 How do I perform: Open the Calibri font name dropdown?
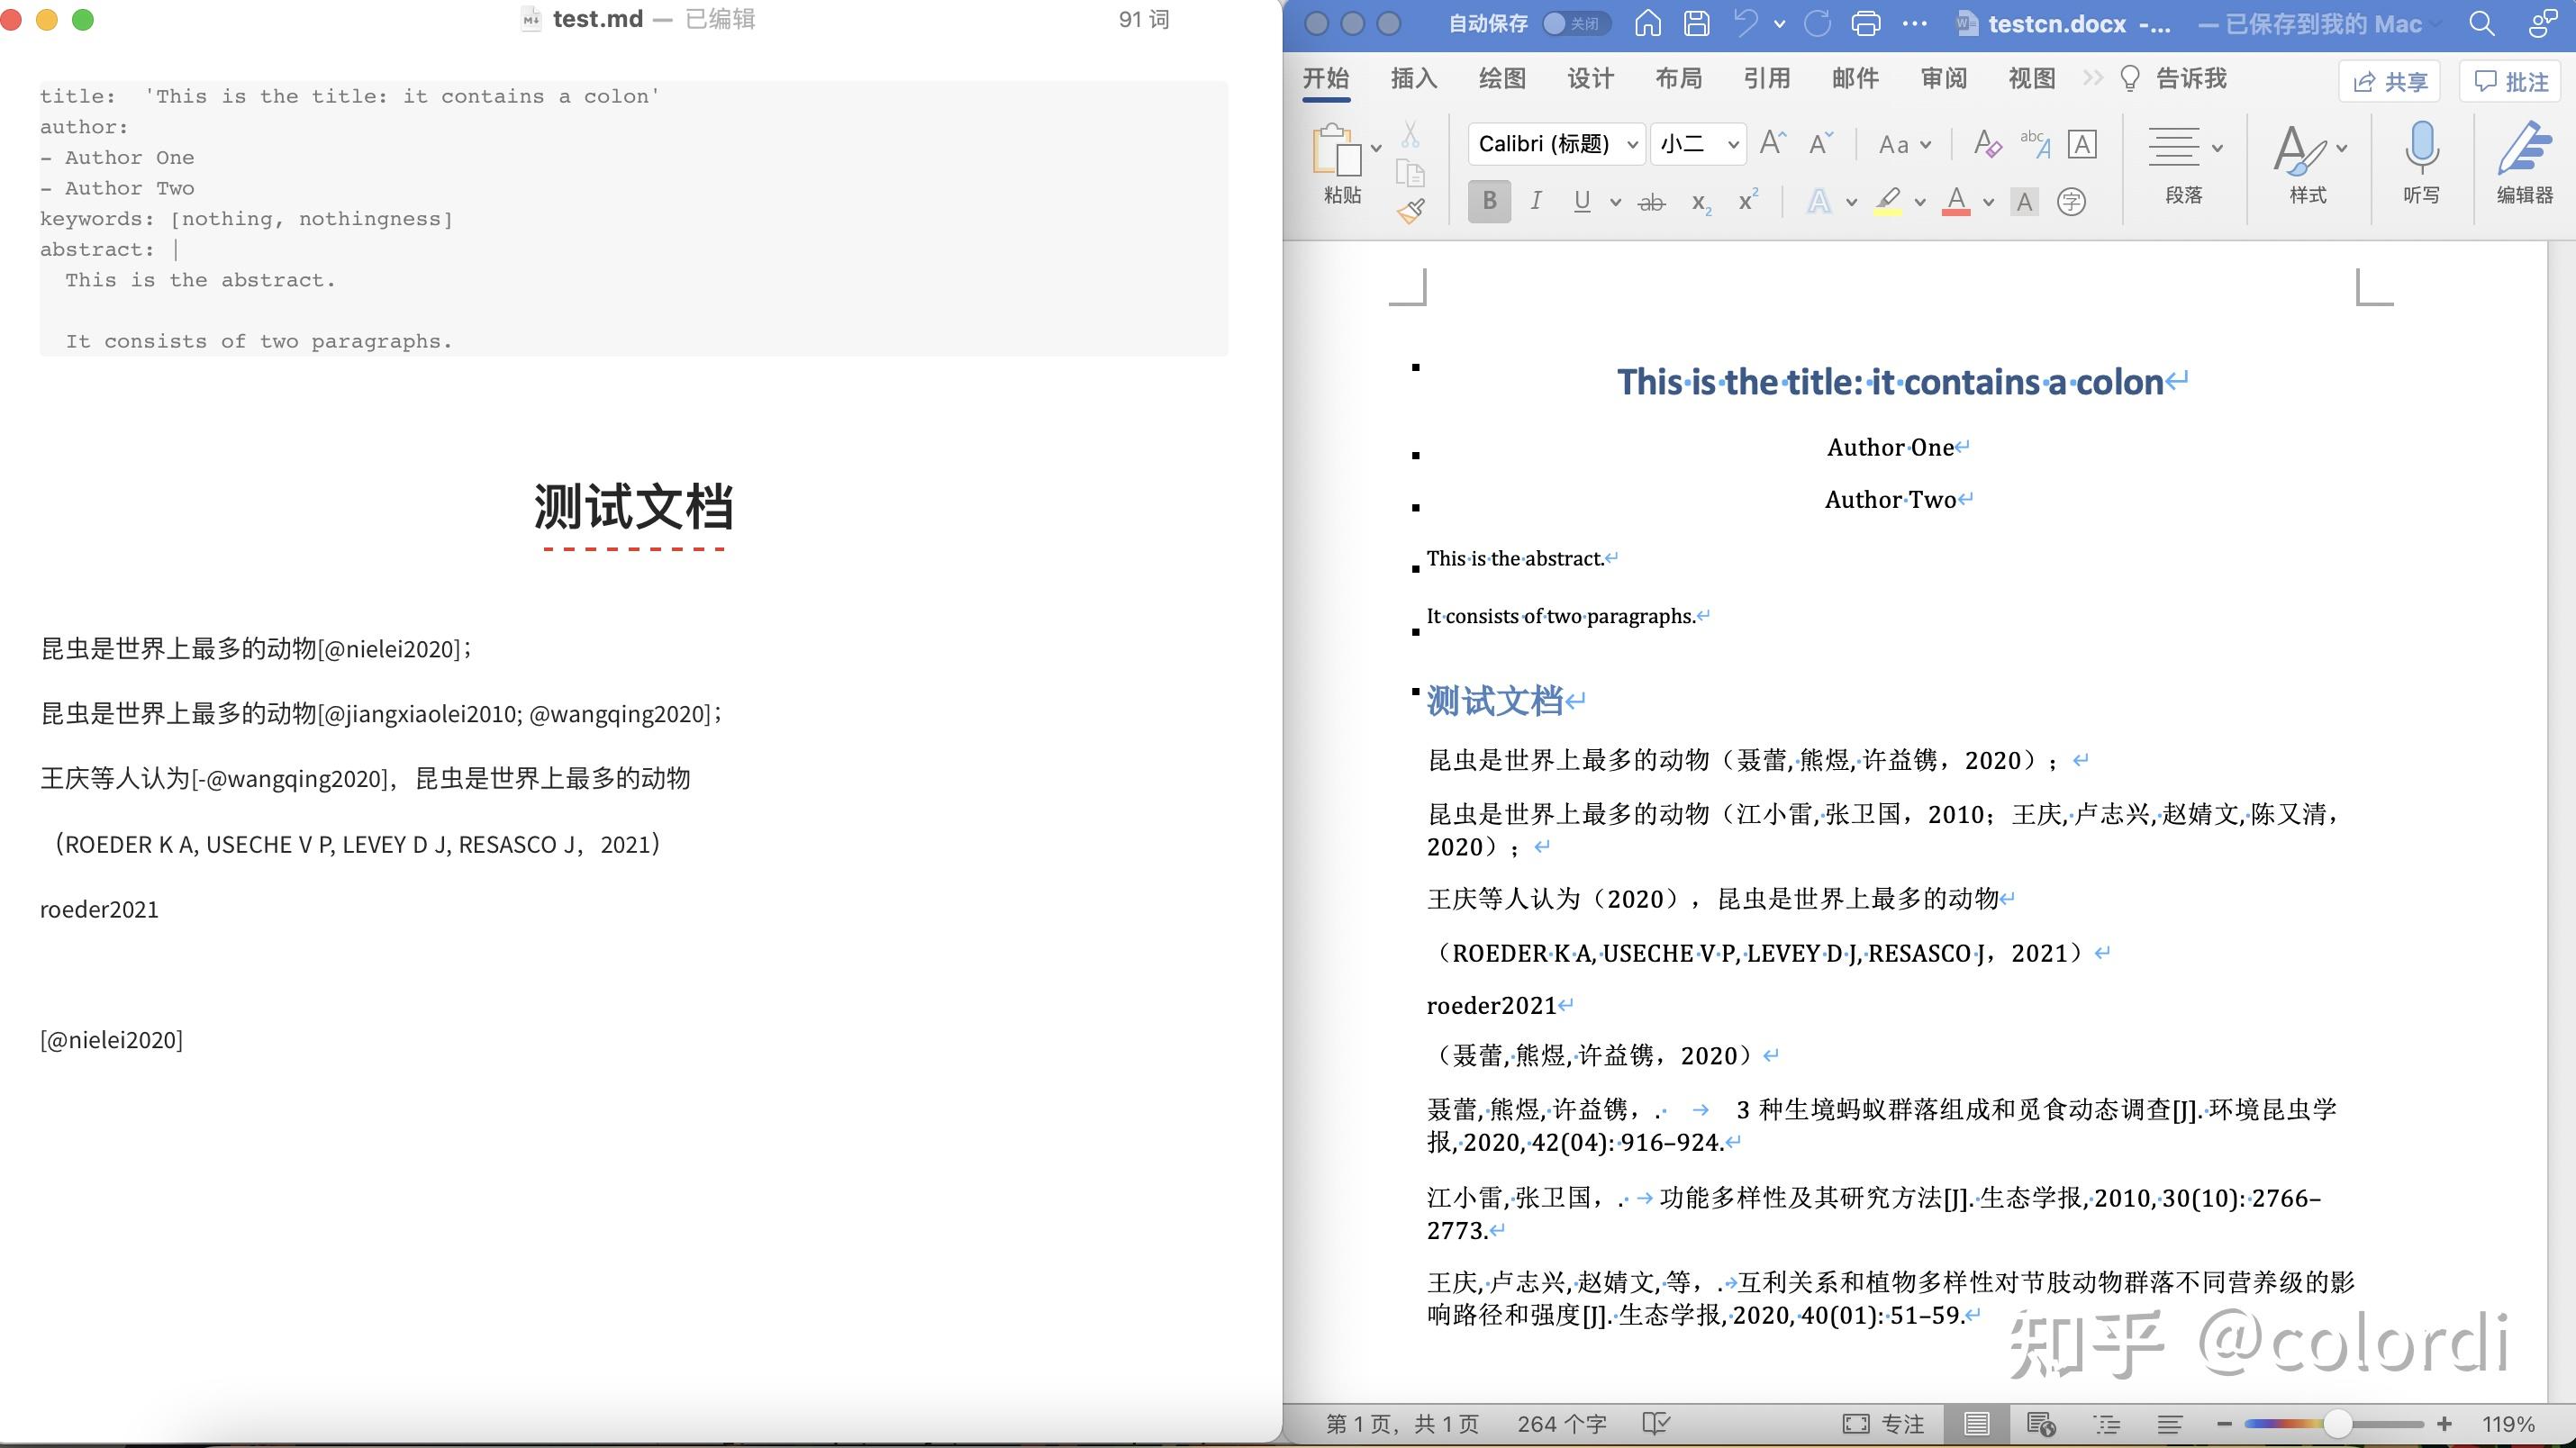1633,143
